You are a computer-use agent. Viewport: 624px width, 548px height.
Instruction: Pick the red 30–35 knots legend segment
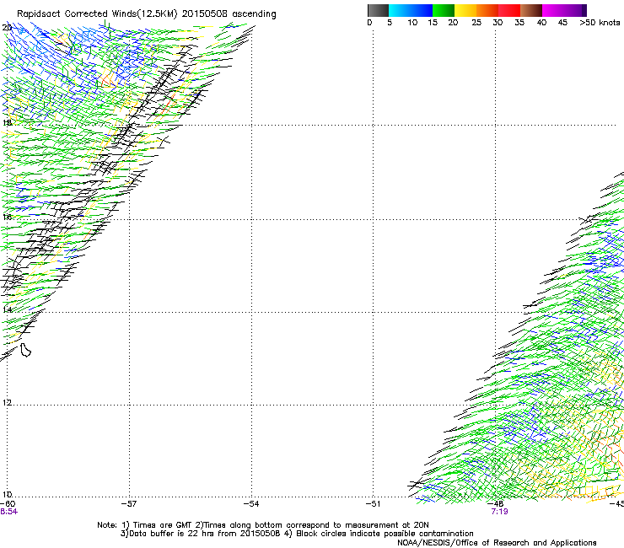(509, 10)
